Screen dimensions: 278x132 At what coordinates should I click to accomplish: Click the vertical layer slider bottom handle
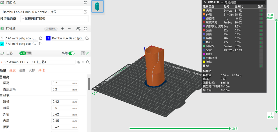276,111
